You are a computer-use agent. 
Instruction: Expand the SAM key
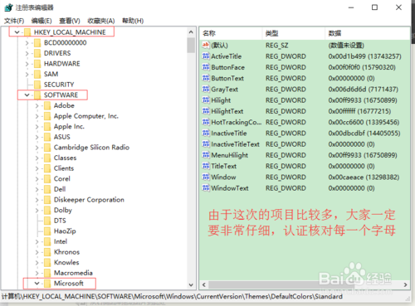click(27, 75)
